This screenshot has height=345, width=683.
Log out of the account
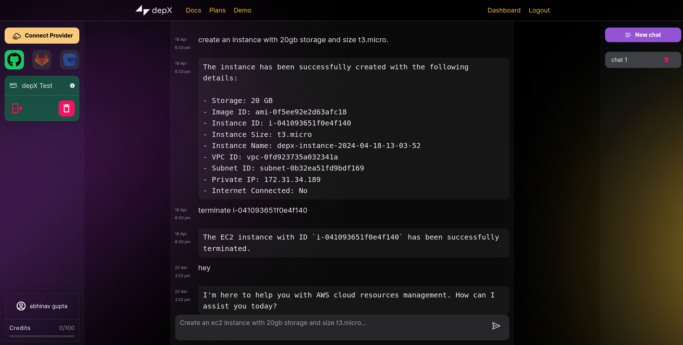tap(539, 10)
